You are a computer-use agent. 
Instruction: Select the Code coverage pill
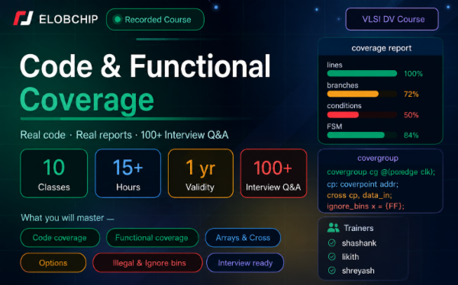click(x=60, y=238)
